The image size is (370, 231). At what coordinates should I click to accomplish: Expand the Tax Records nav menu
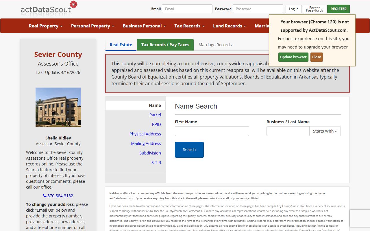189,26
